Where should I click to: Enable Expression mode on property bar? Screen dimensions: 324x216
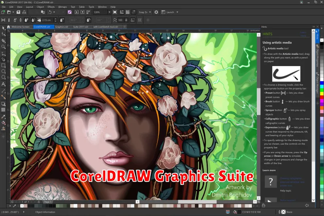pos(26,20)
